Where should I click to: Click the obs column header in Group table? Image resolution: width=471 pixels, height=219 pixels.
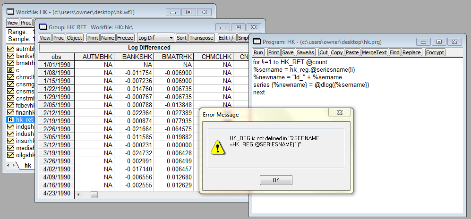coord(57,57)
